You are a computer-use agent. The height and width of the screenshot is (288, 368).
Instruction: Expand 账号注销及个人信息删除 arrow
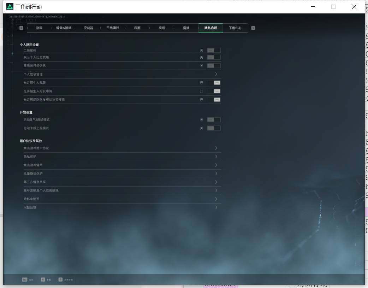216,190
